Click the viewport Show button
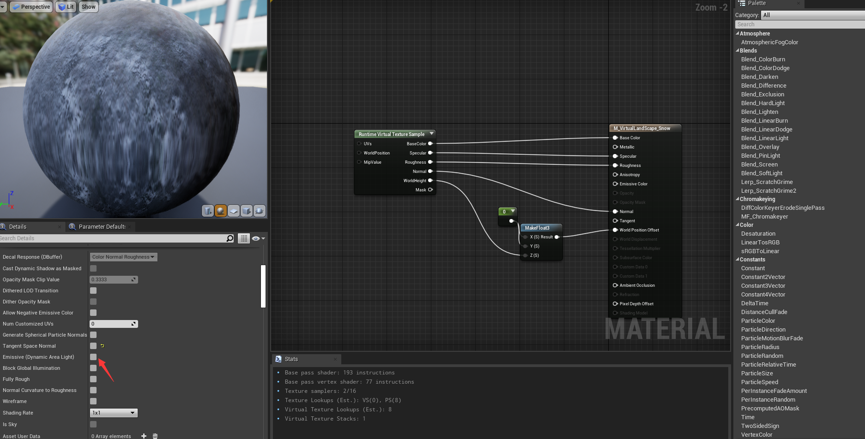This screenshot has height=439, width=865. click(x=88, y=7)
